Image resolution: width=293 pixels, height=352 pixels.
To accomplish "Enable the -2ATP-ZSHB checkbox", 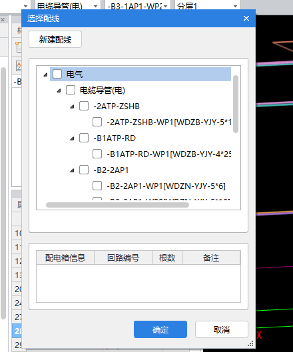I will (x=84, y=106).
